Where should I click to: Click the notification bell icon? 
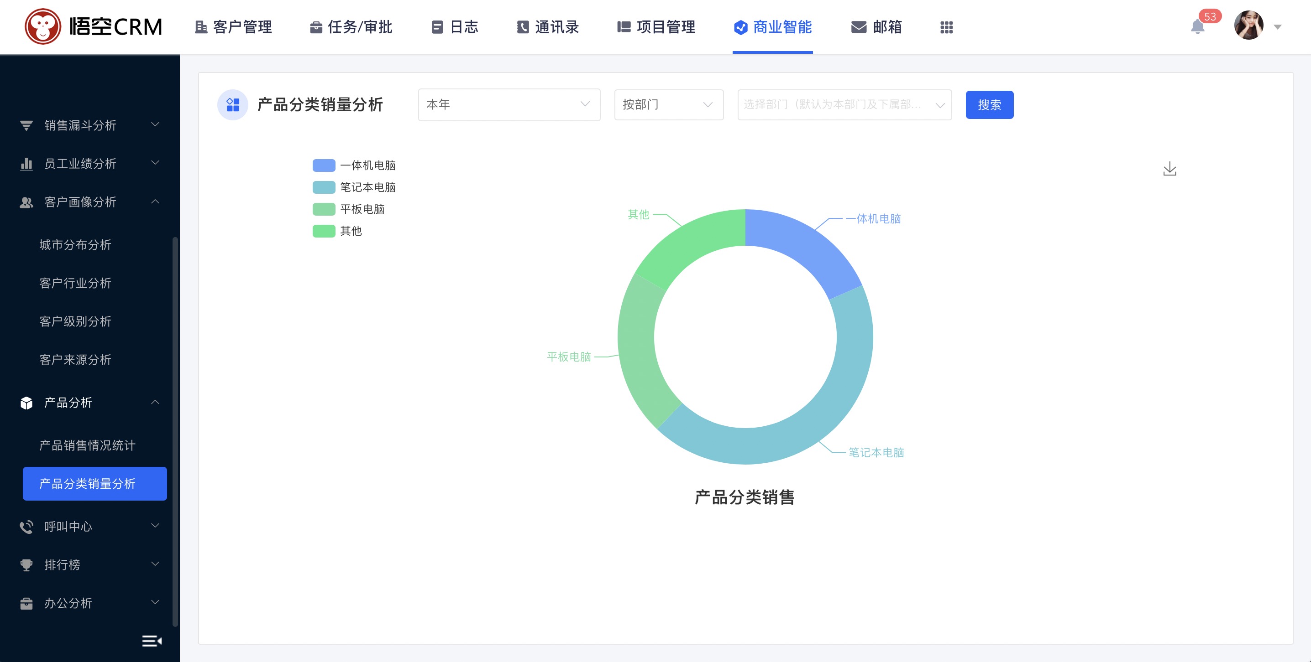point(1197,27)
